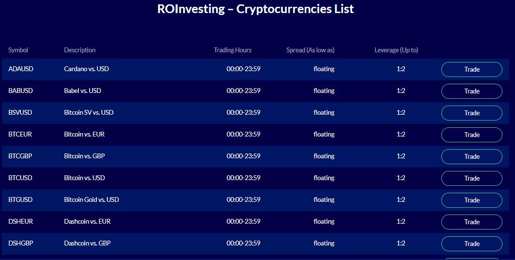Image resolution: width=515 pixels, height=260 pixels.
Task: Click the Bitcoin vs. EUR description
Action: click(84, 134)
